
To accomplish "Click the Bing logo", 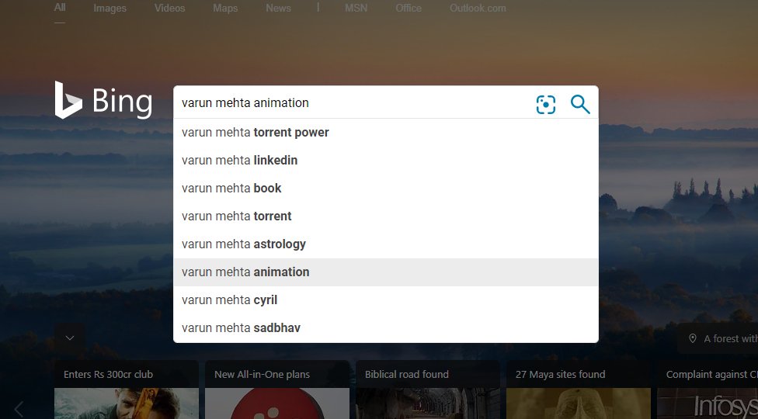I will tap(103, 100).
